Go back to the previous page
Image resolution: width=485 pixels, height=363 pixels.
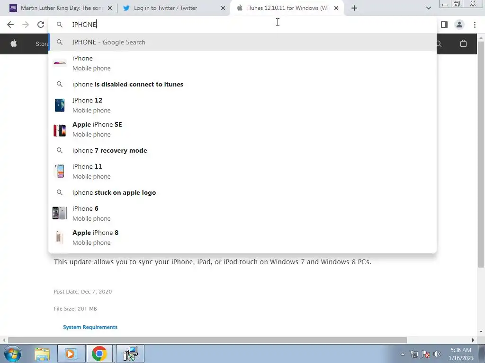(x=10, y=25)
